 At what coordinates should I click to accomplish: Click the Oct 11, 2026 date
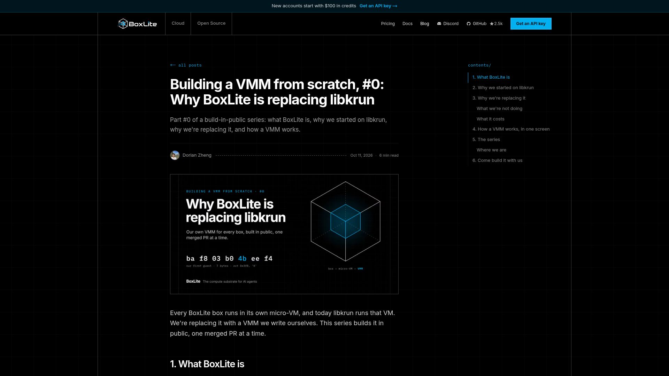pos(361,155)
